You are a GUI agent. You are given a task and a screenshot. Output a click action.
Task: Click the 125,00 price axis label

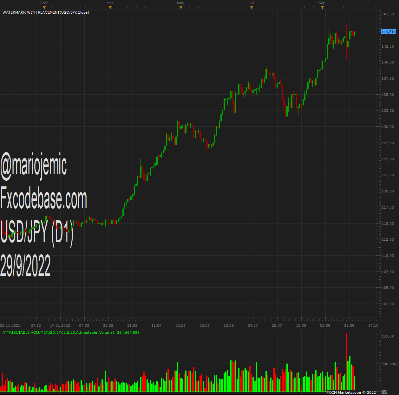[x=388, y=159]
